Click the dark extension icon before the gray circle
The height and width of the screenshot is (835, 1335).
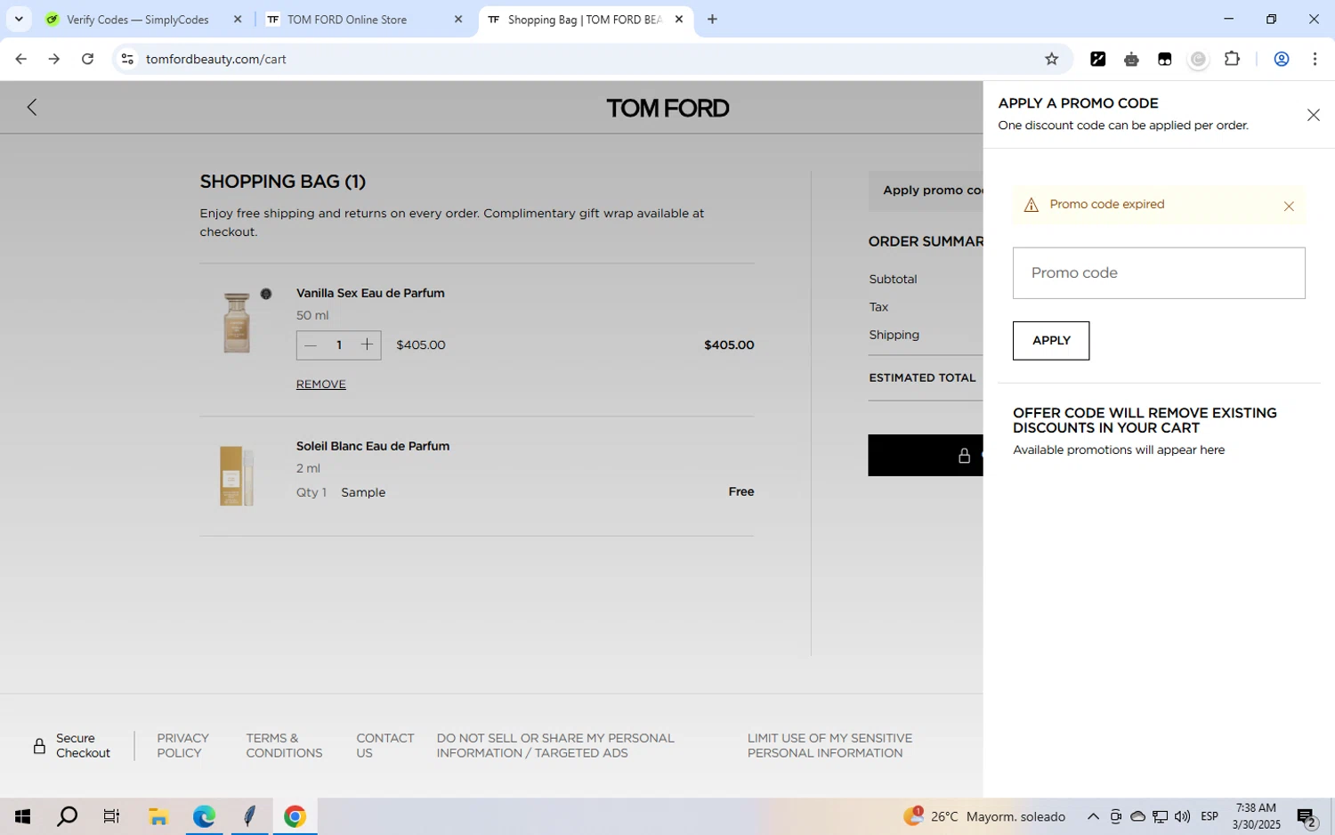click(1164, 60)
